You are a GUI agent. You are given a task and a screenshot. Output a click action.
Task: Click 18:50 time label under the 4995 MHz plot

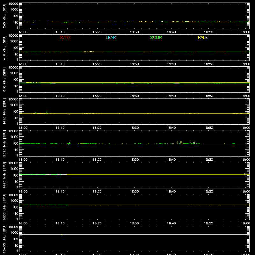click(x=208, y=192)
